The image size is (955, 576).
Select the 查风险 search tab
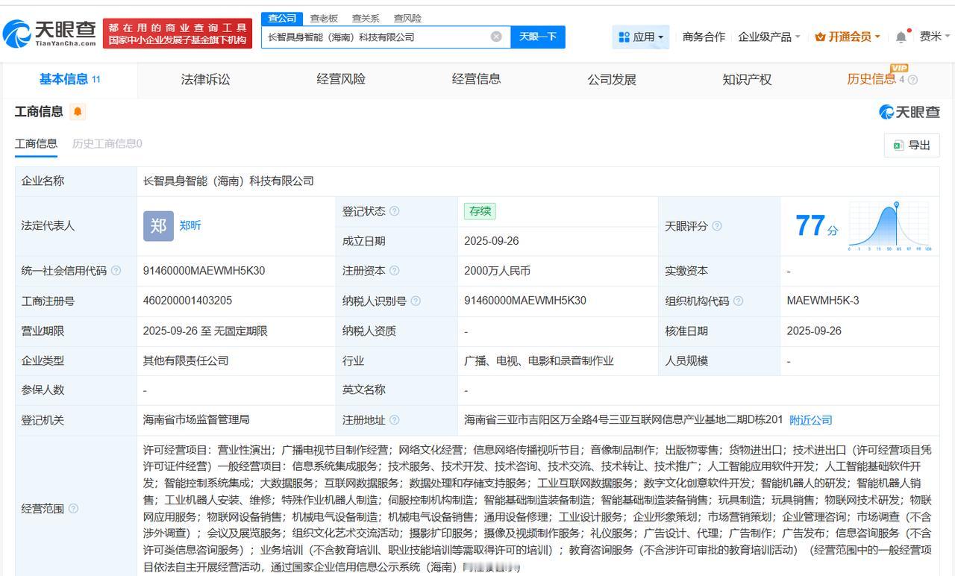click(x=407, y=18)
